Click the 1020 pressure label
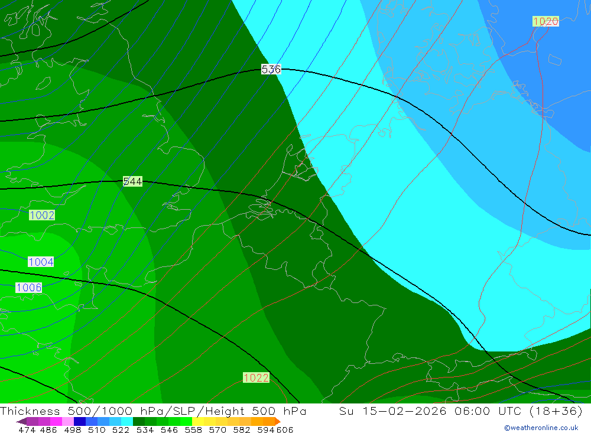This screenshot has width=591, height=433. (x=545, y=21)
